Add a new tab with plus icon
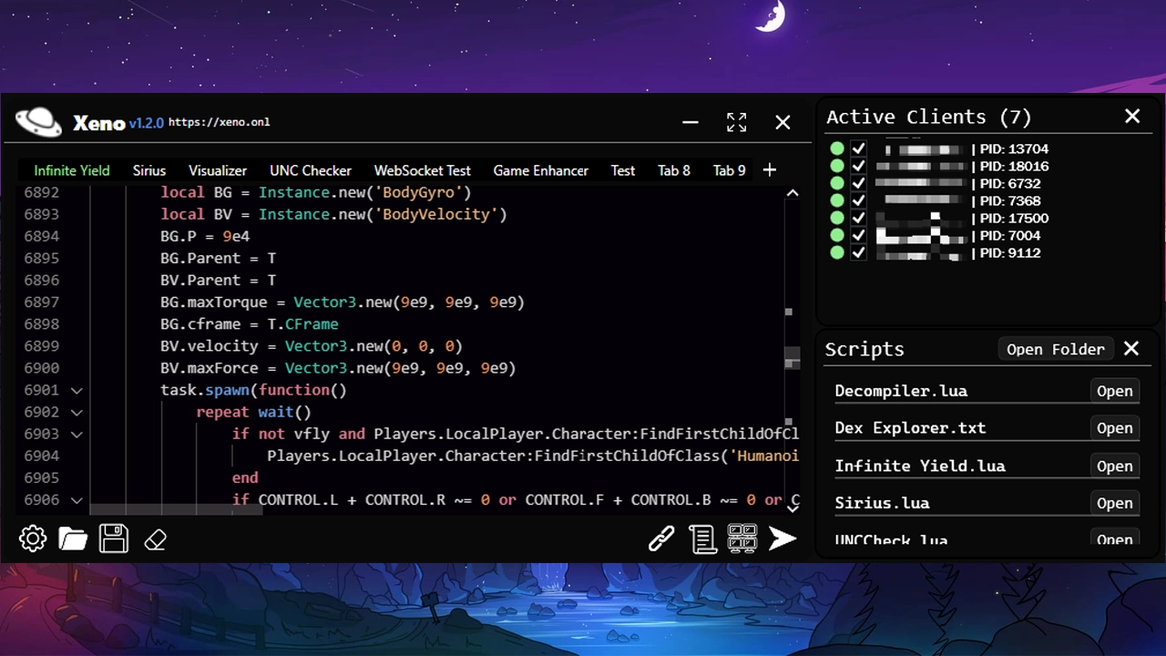Screen dimensions: 1166x656 point(770,170)
